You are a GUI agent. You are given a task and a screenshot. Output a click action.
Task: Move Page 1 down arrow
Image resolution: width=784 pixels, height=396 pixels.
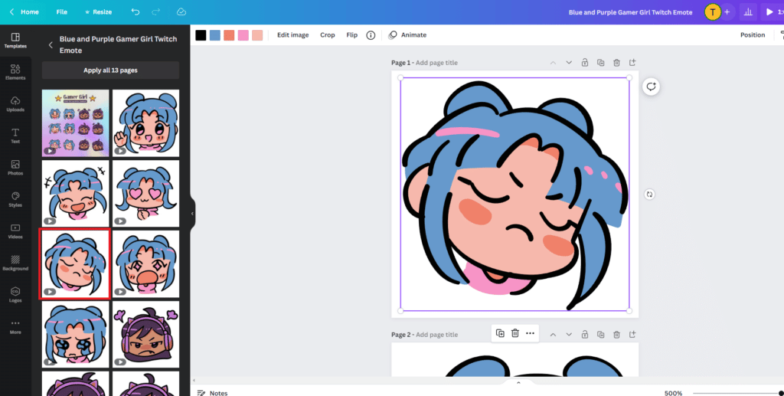(x=569, y=63)
